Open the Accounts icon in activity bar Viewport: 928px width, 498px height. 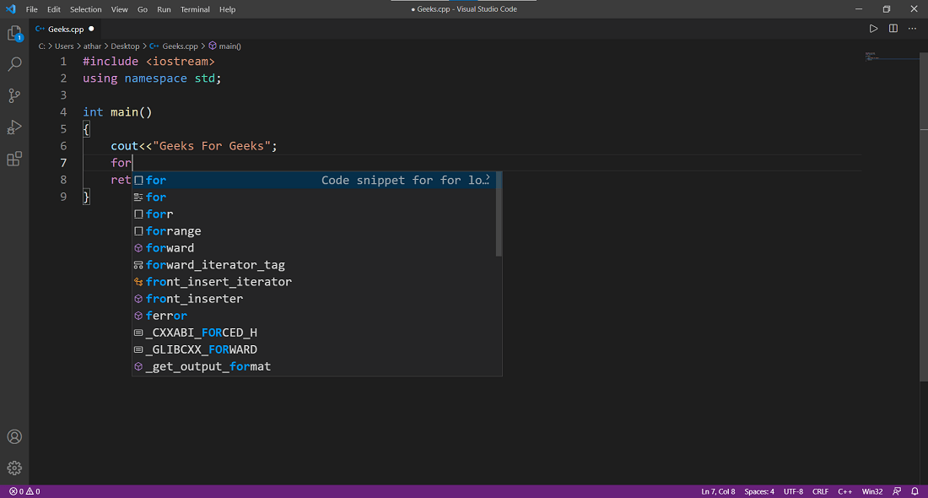[14, 437]
